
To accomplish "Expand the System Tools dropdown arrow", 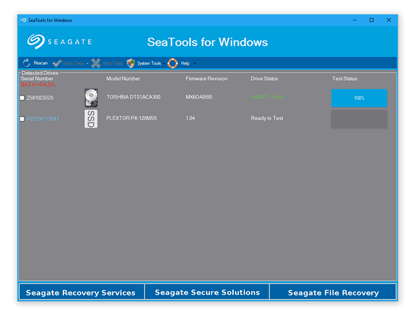I will tap(164, 63).
